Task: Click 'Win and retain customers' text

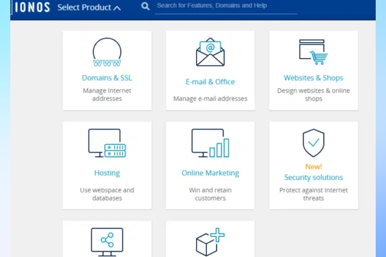Action: click(210, 194)
